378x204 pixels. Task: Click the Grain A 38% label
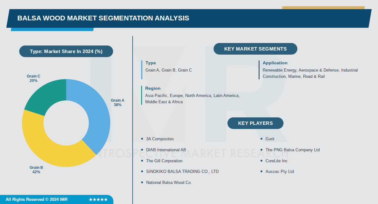point(117,103)
